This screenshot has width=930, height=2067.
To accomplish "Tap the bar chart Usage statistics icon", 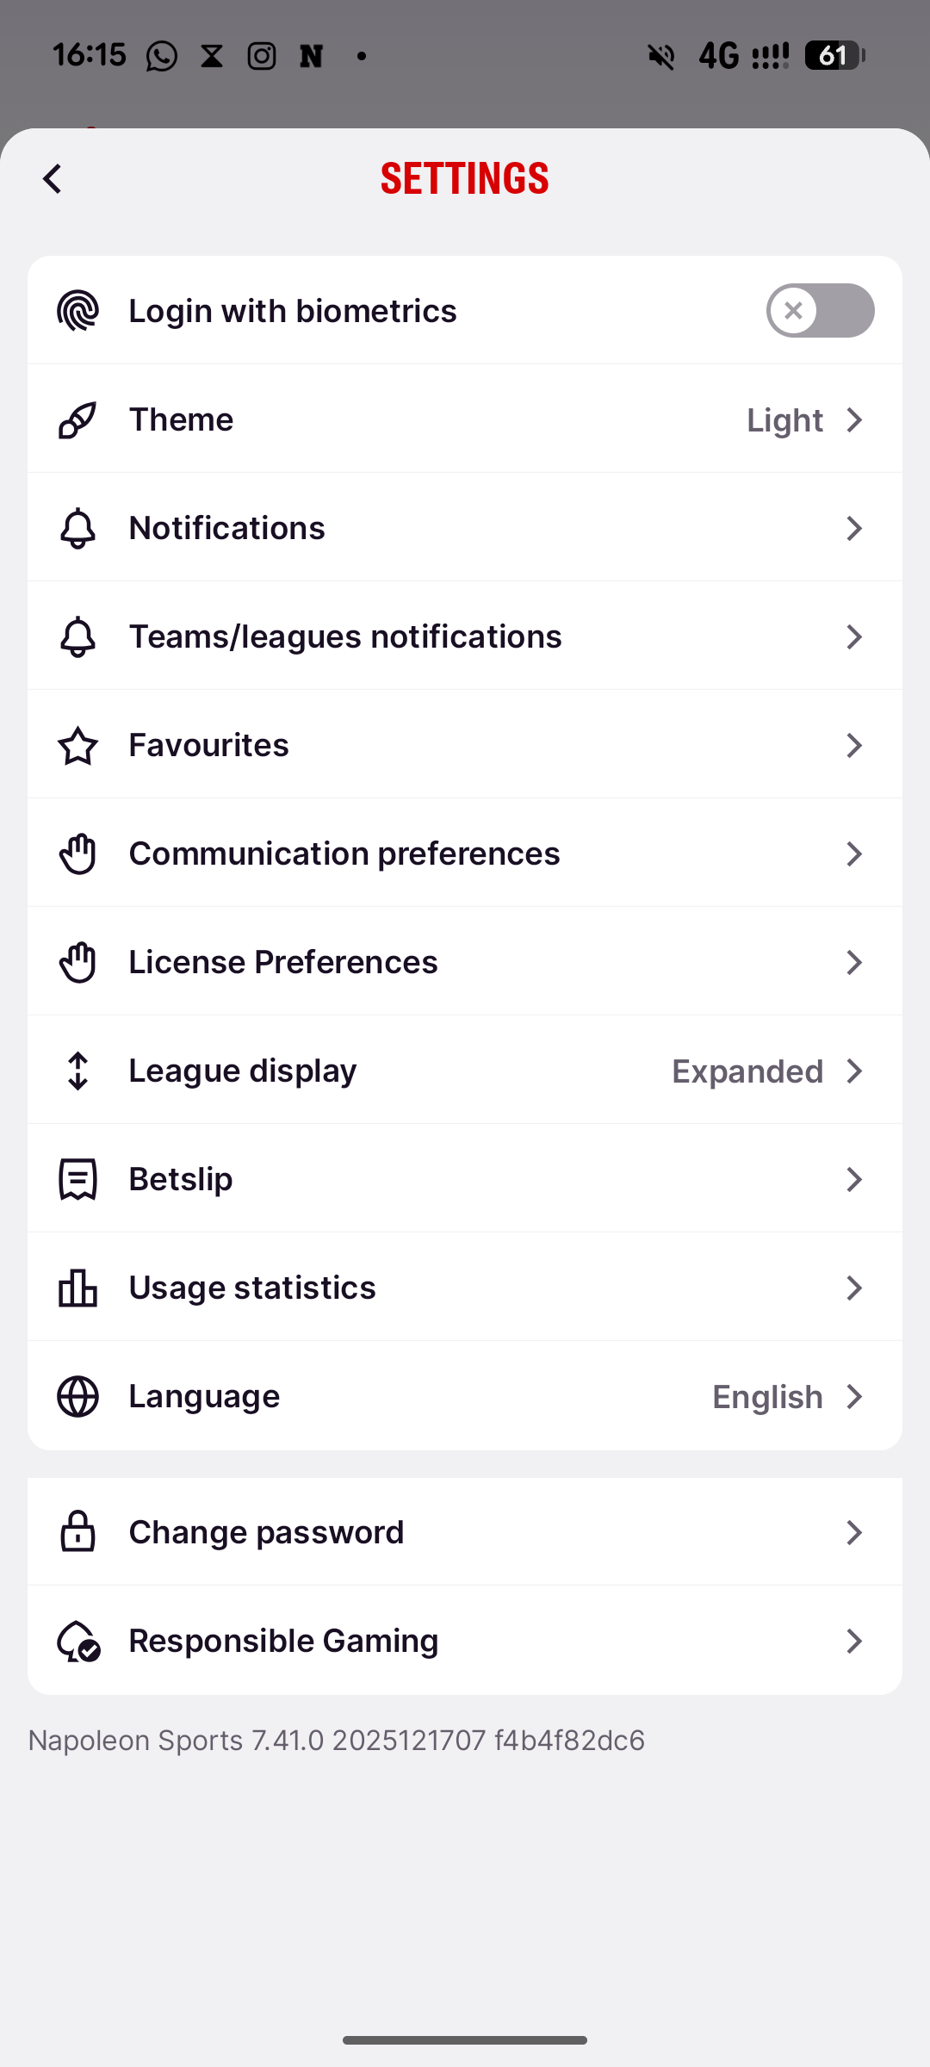I will (77, 1288).
